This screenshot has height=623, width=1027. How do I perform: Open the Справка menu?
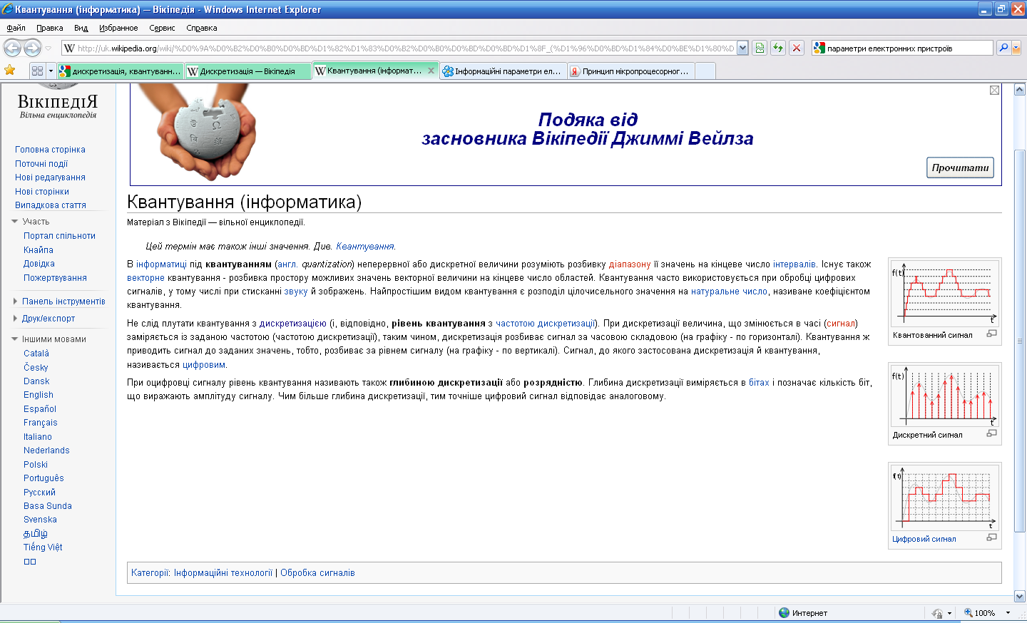pyautogui.click(x=202, y=28)
